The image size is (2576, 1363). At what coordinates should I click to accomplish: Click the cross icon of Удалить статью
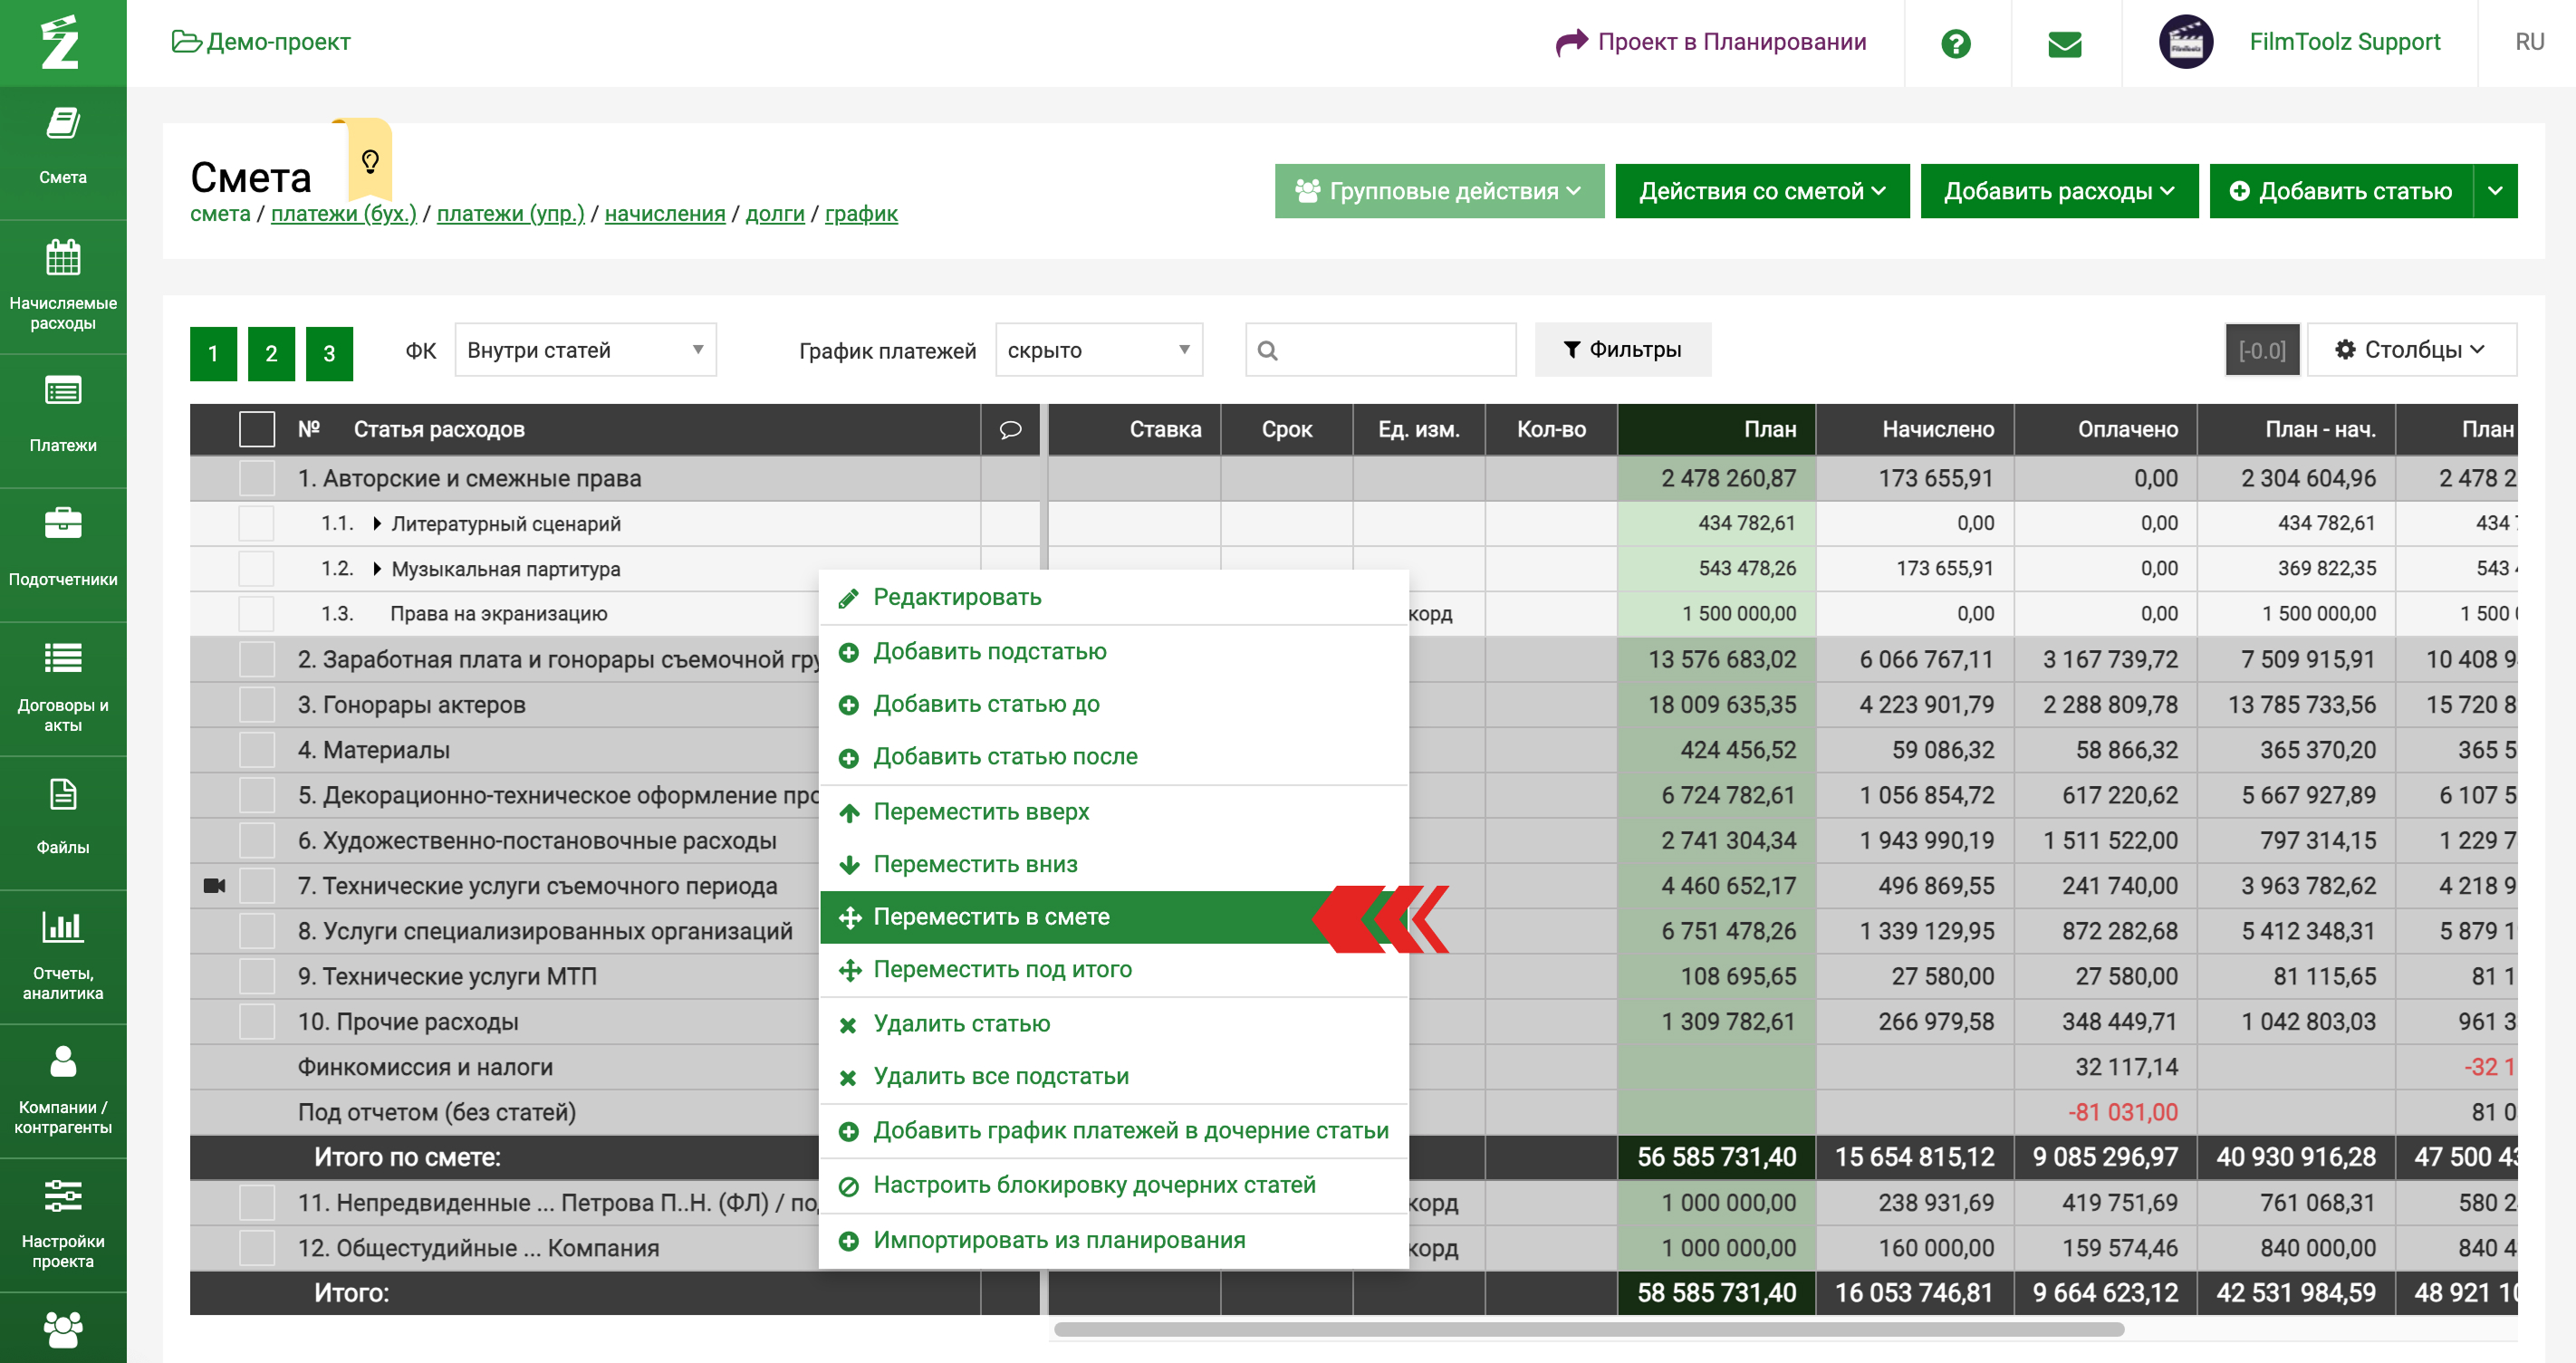(x=848, y=1025)
